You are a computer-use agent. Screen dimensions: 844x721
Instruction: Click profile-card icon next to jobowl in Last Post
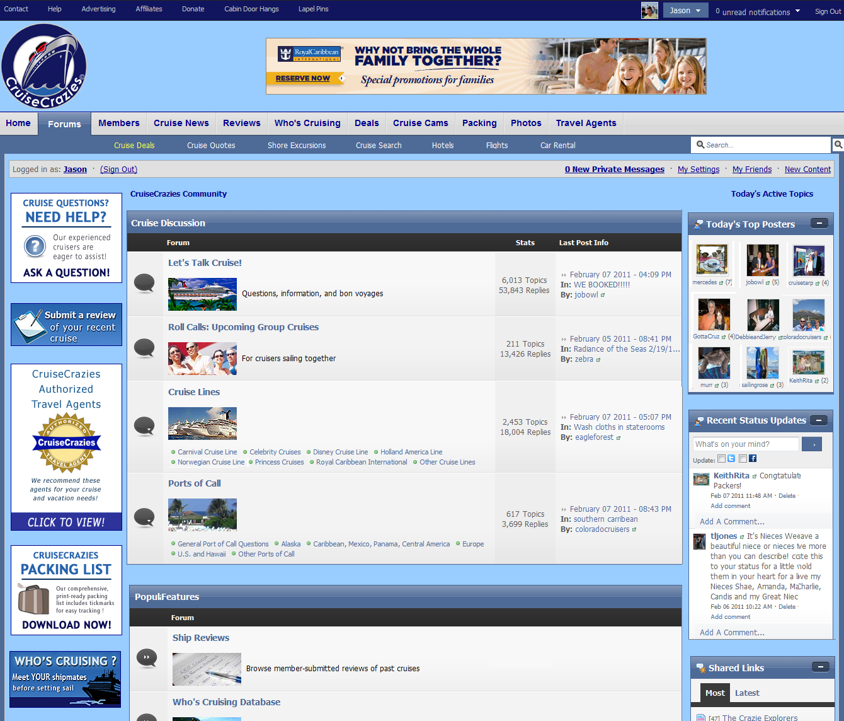pyautogui.click(x=603, y=295)
